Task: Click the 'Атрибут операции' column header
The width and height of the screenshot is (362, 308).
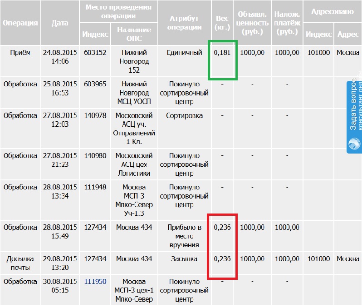Action: [x=184, y=23]
